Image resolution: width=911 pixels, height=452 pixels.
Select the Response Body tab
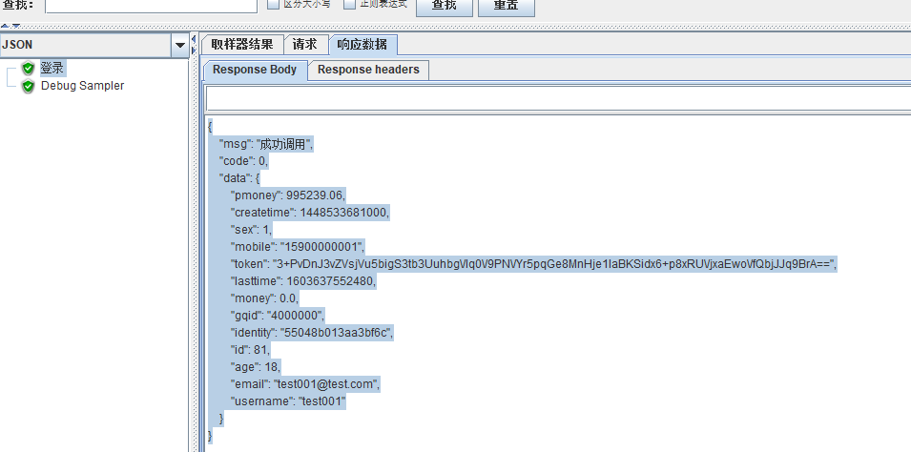pos(255,70)
